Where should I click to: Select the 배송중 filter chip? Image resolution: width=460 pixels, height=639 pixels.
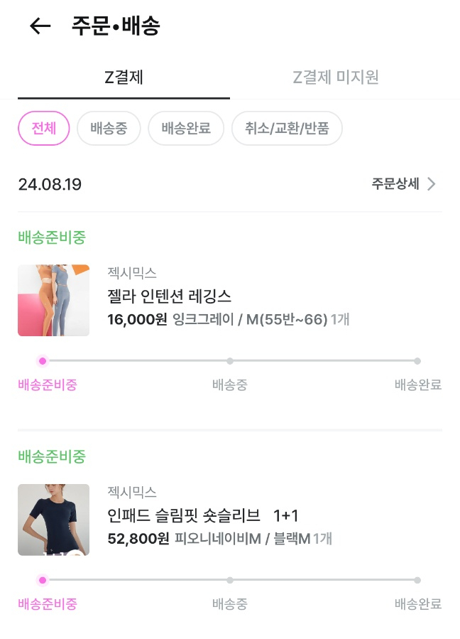coord(109,129)
